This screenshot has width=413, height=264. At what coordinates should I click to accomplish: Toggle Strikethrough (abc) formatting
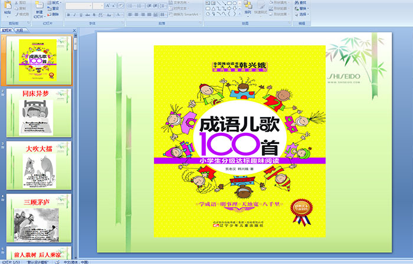pos(87,15)
